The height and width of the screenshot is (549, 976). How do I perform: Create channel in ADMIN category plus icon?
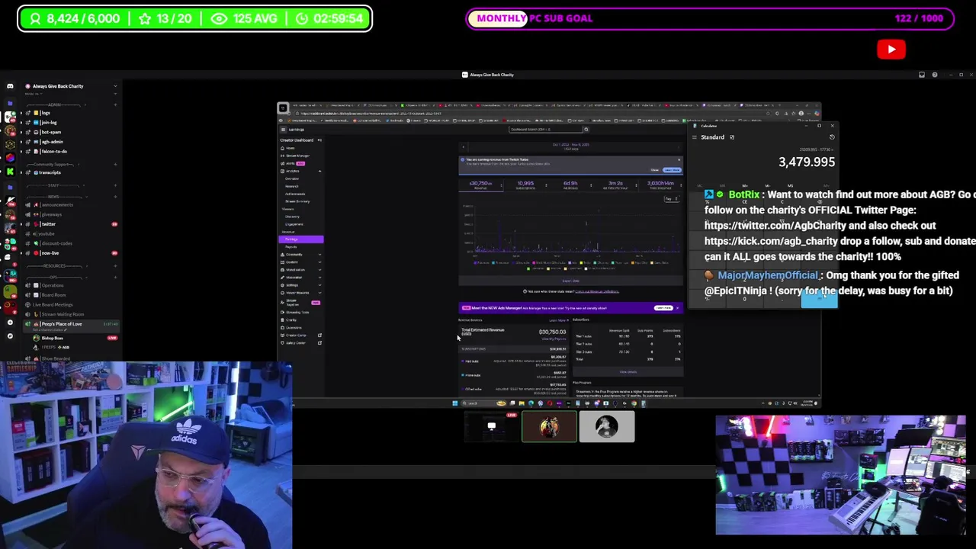(115, 105)
